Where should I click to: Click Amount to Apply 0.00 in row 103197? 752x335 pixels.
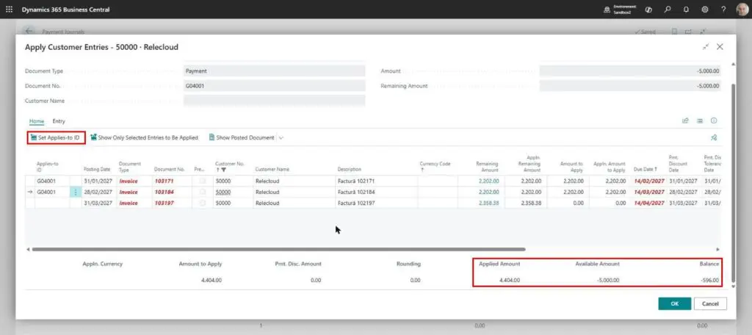(578, 203)
